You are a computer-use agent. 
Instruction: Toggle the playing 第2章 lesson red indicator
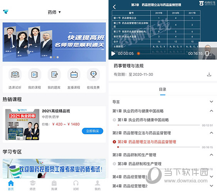coord(114,142)
